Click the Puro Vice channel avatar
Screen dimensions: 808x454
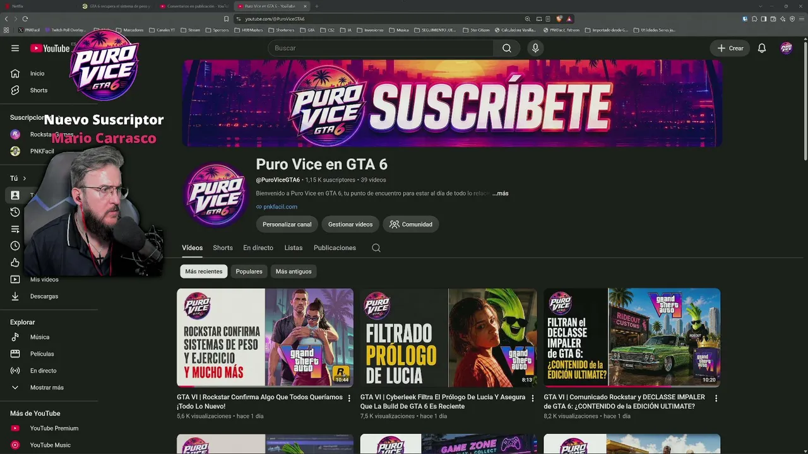click(215, 194)
